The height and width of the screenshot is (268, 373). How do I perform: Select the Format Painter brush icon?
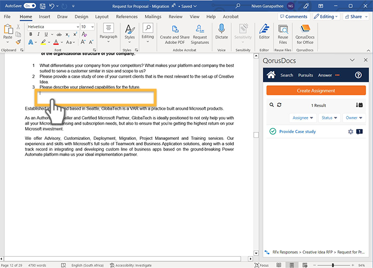point(18,42)
